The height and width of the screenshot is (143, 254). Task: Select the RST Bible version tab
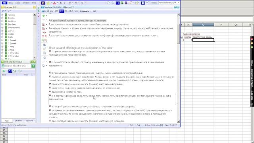62,11
